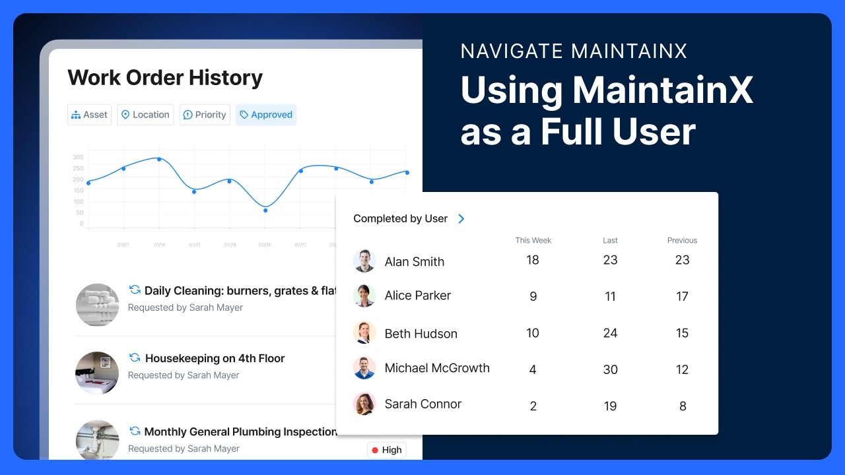The height and width of the screenshot is (475, 845).
Task: Click recurring icon beside Daily Cleaning
Action: (135, 290)
